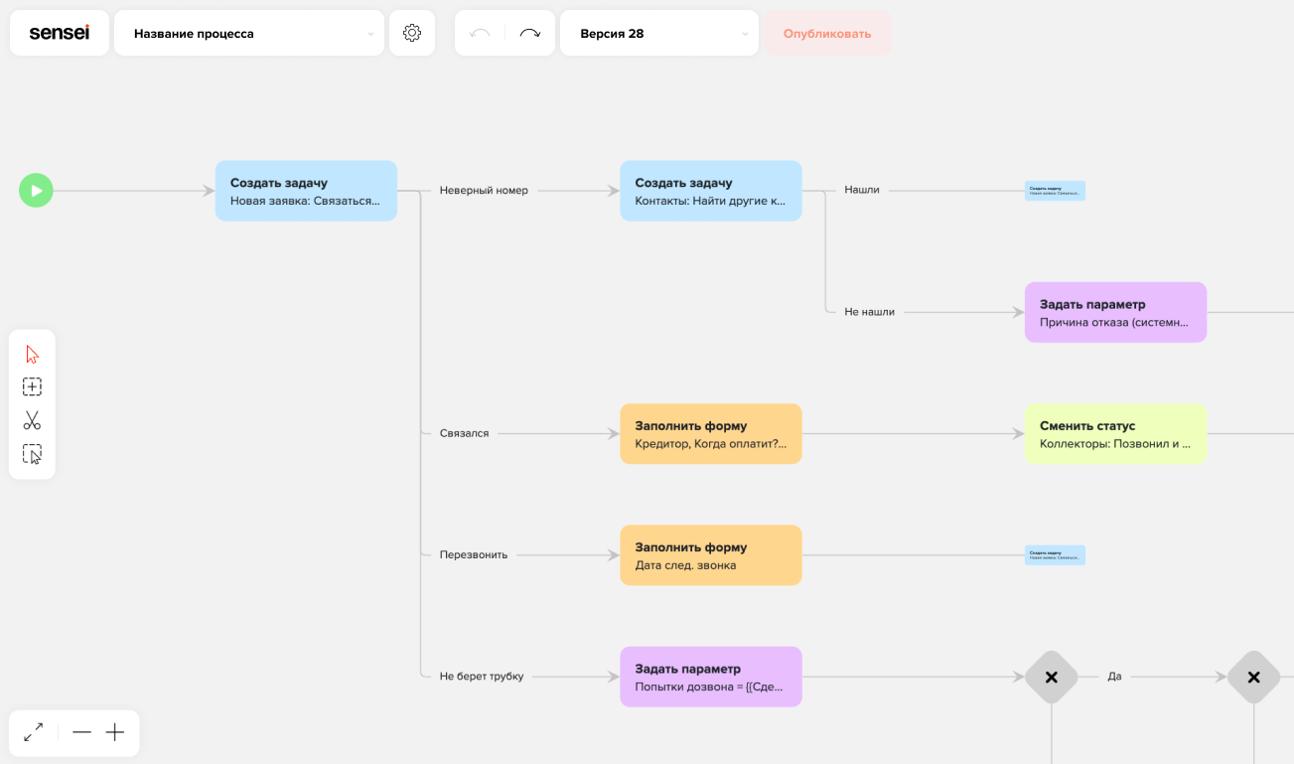Click the Не берет трубку branch label
The width and height of the screenshot is (1294, 764).
pos(481,677)
